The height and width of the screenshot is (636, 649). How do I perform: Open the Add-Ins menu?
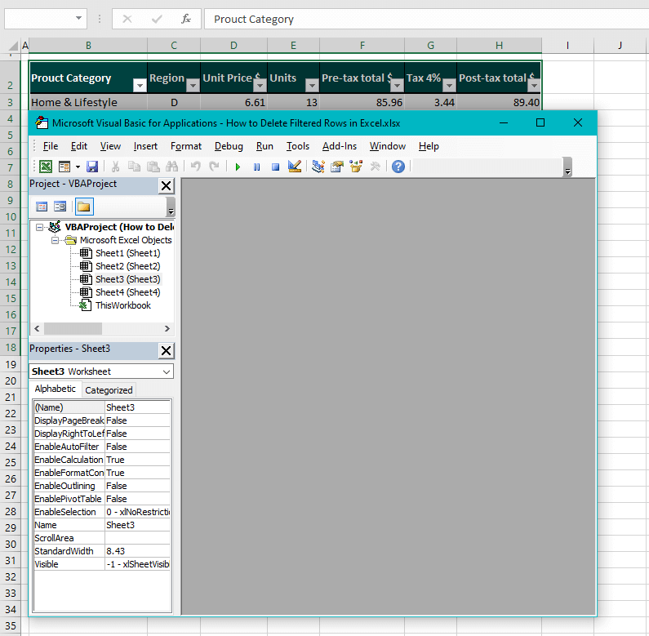tap(340, 146)
